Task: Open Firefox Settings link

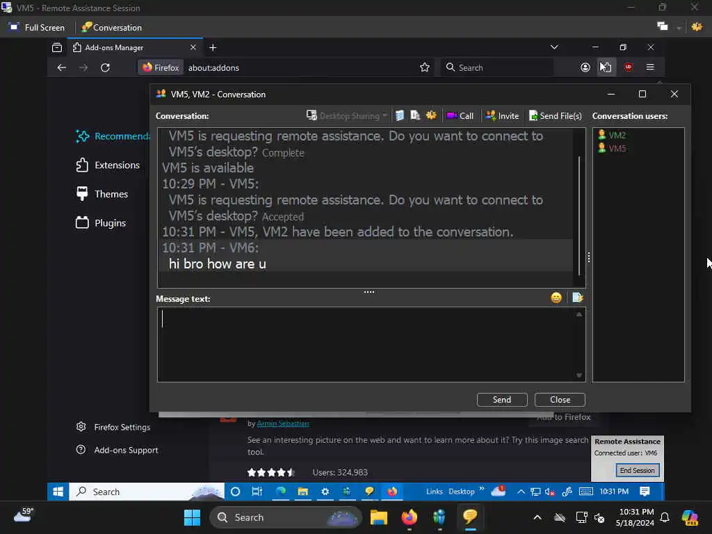Action: [x=113, y=427]
